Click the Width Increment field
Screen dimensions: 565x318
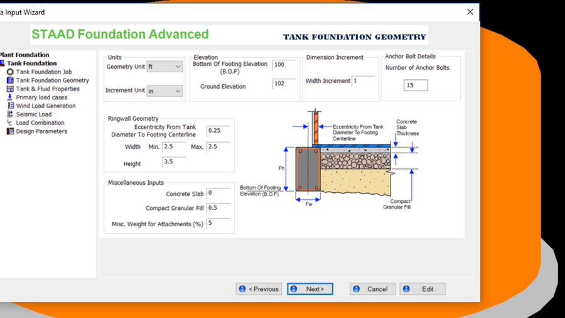pos(363,81)
